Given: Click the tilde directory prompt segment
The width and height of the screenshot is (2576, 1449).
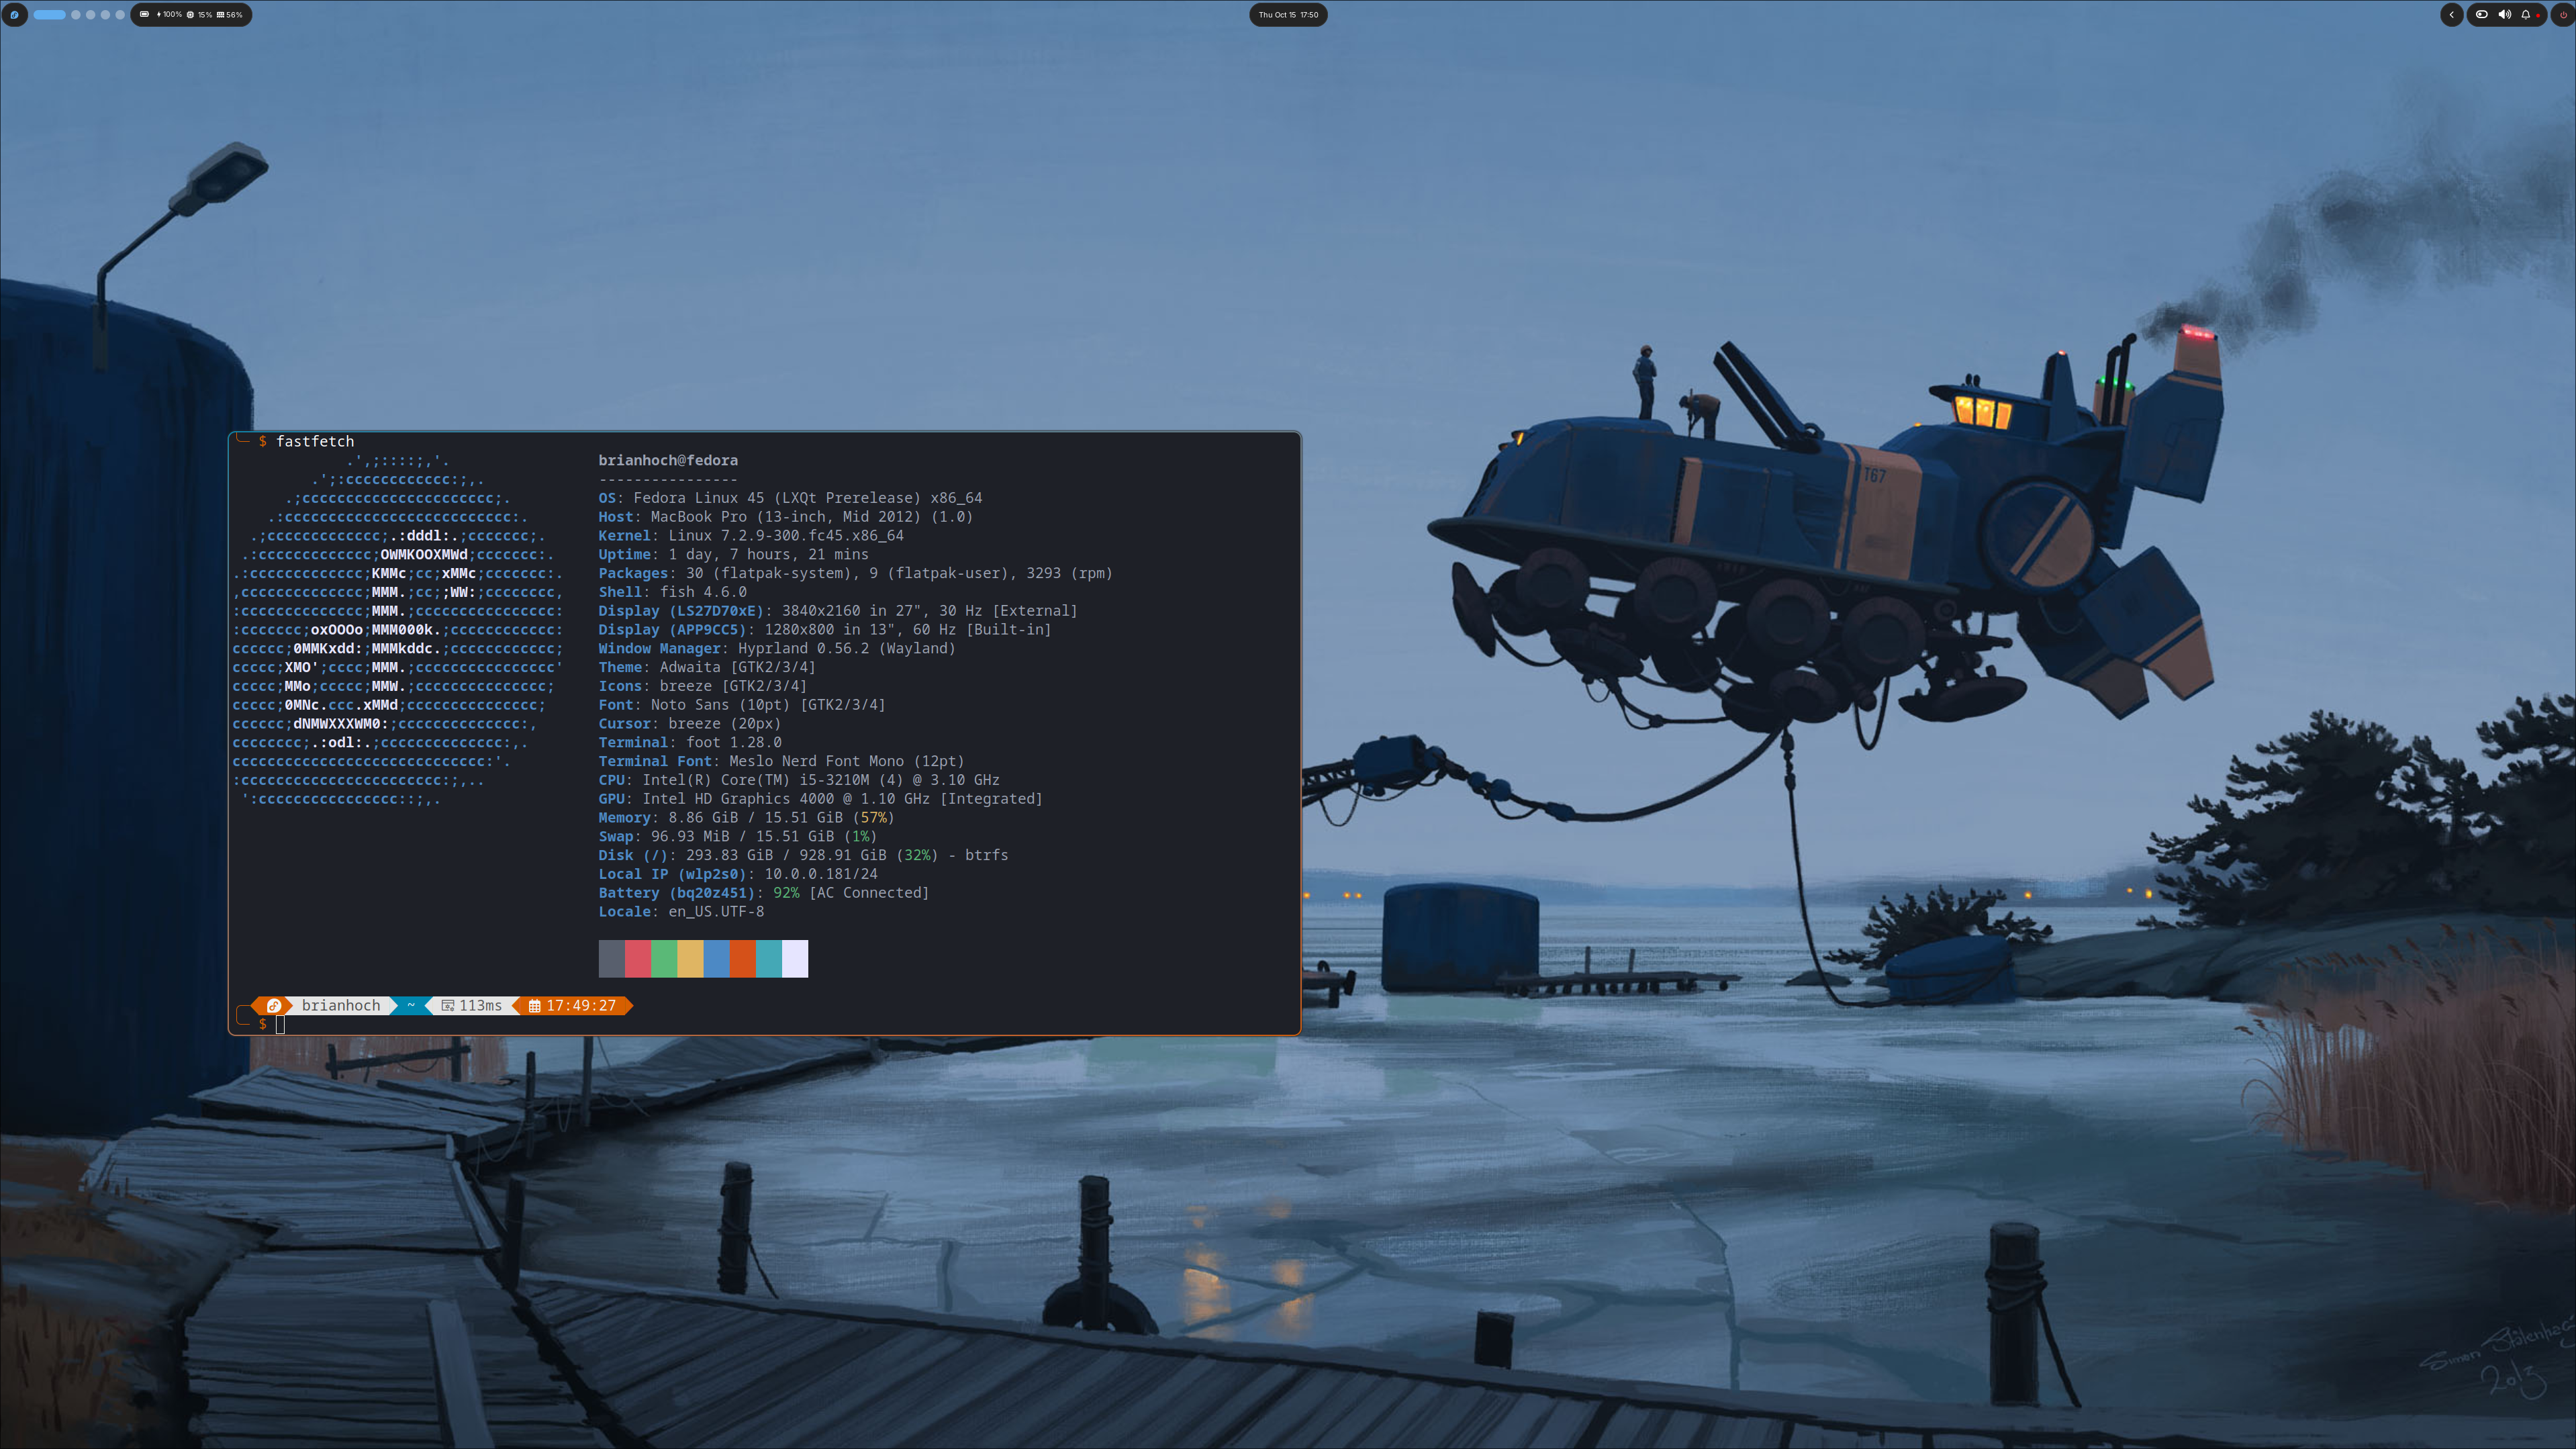Looking at the screenshot, I should (410, 1005).
